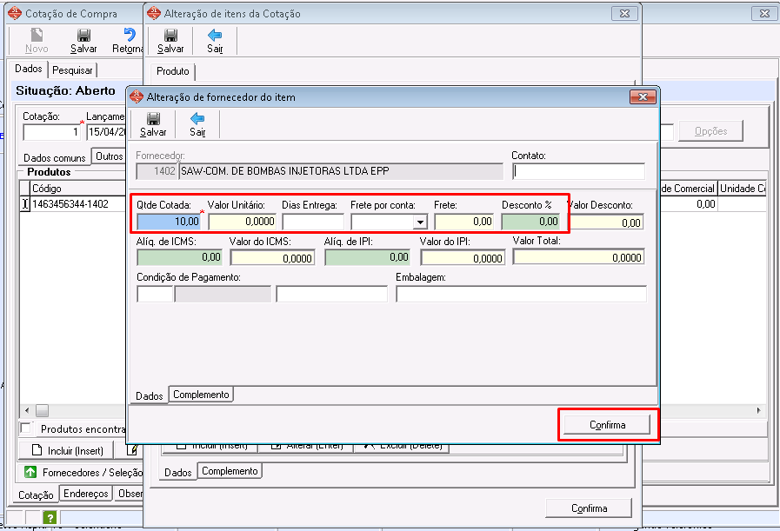
Task: Click the Dias Entrega field
Action: pos(313,222)
